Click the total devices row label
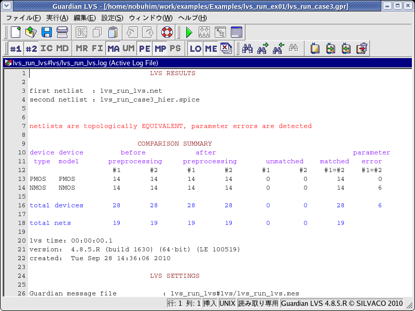Image resolution: width=415 pixels, height=311 pixels. point(57,205)
